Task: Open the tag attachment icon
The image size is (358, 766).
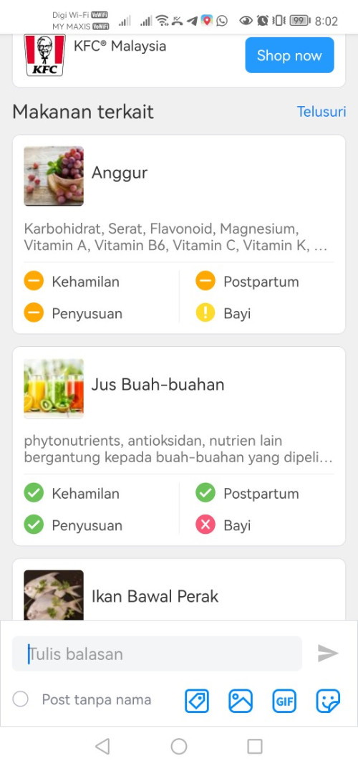Action: click(x=196, y=701)
